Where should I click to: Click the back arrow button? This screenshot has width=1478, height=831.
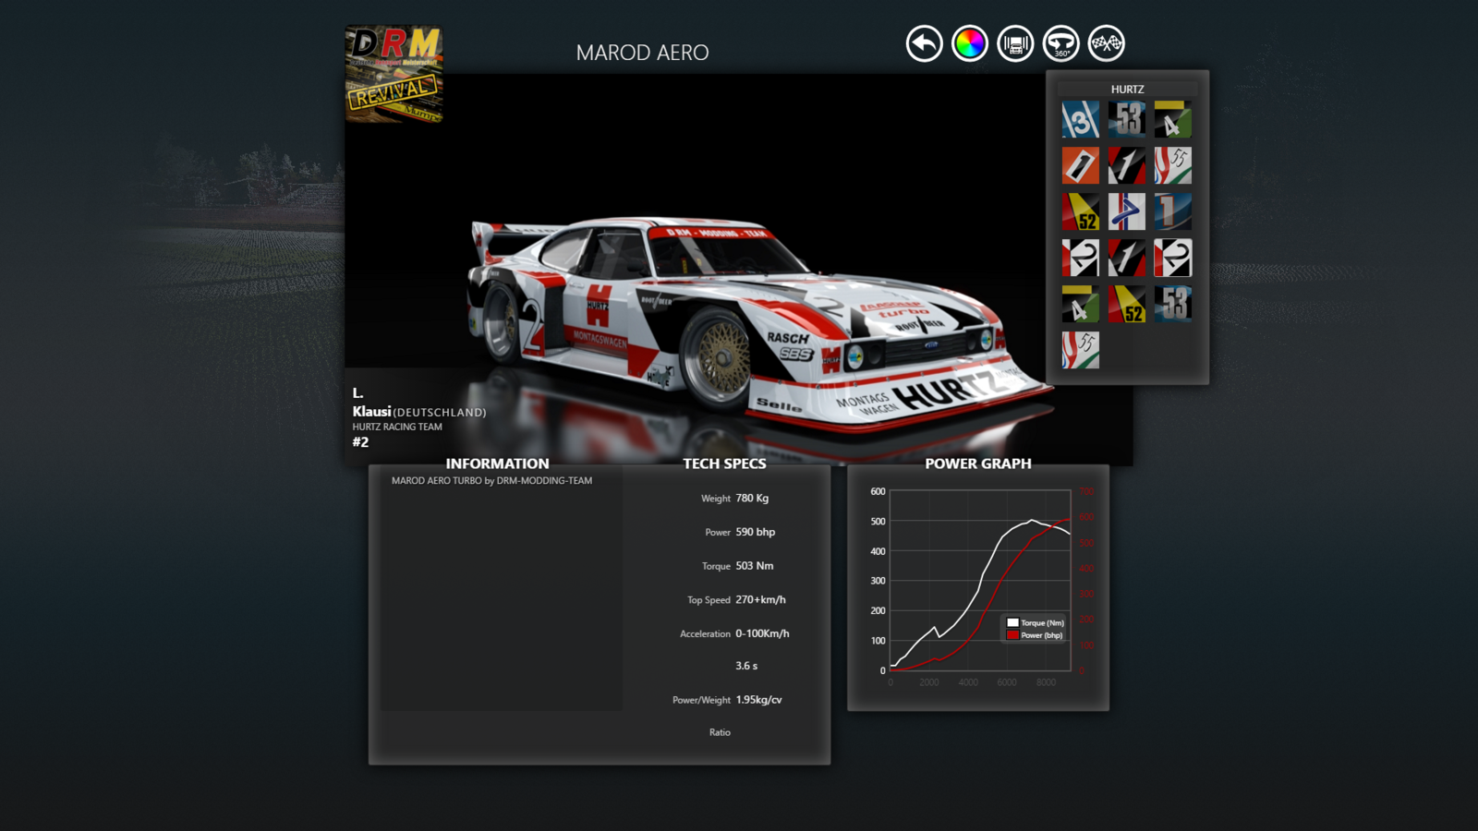point(924,43)
